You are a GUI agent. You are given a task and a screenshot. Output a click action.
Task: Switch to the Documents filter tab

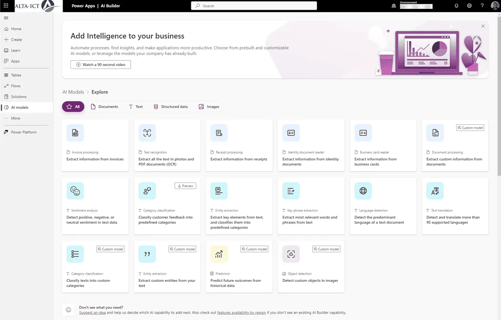(104, 107)
